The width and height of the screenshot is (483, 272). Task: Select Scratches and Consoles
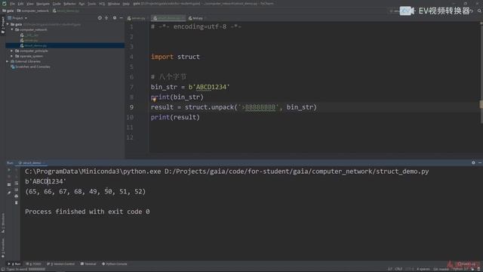point(30,66)
